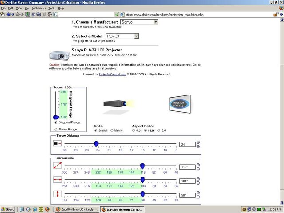Click the diagonal screen size icon
Image resolution: width=284 pixels, height=213 pixels.
(58, 166)
